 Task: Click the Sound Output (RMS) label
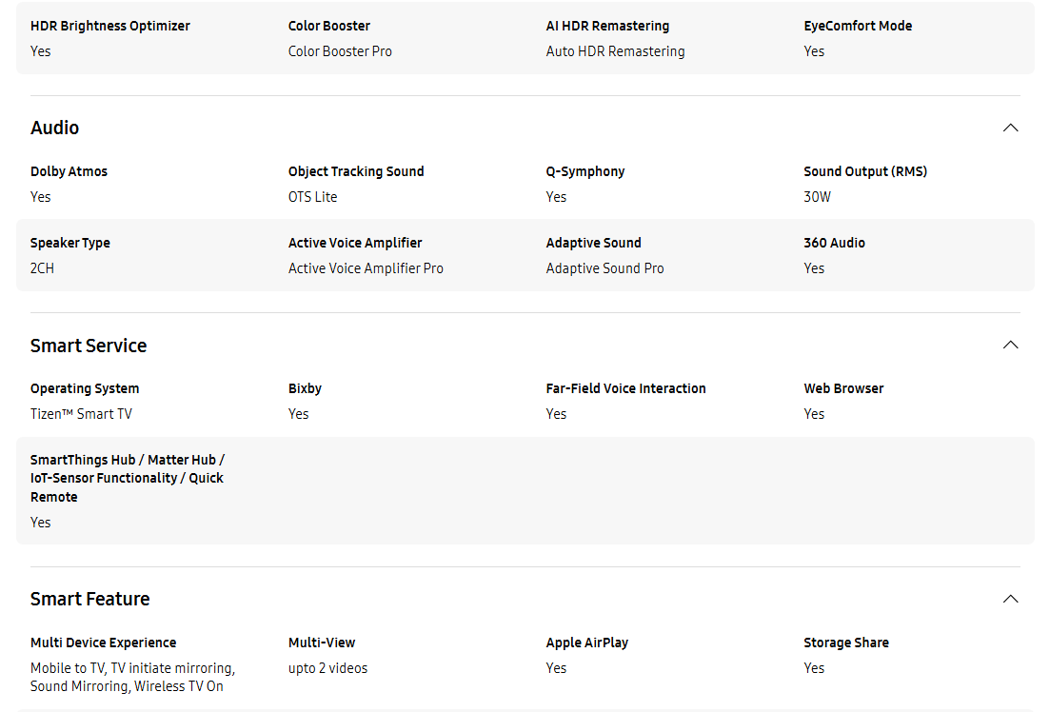point(865,171)
